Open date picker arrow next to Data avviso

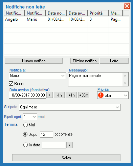tap(49, 95)
